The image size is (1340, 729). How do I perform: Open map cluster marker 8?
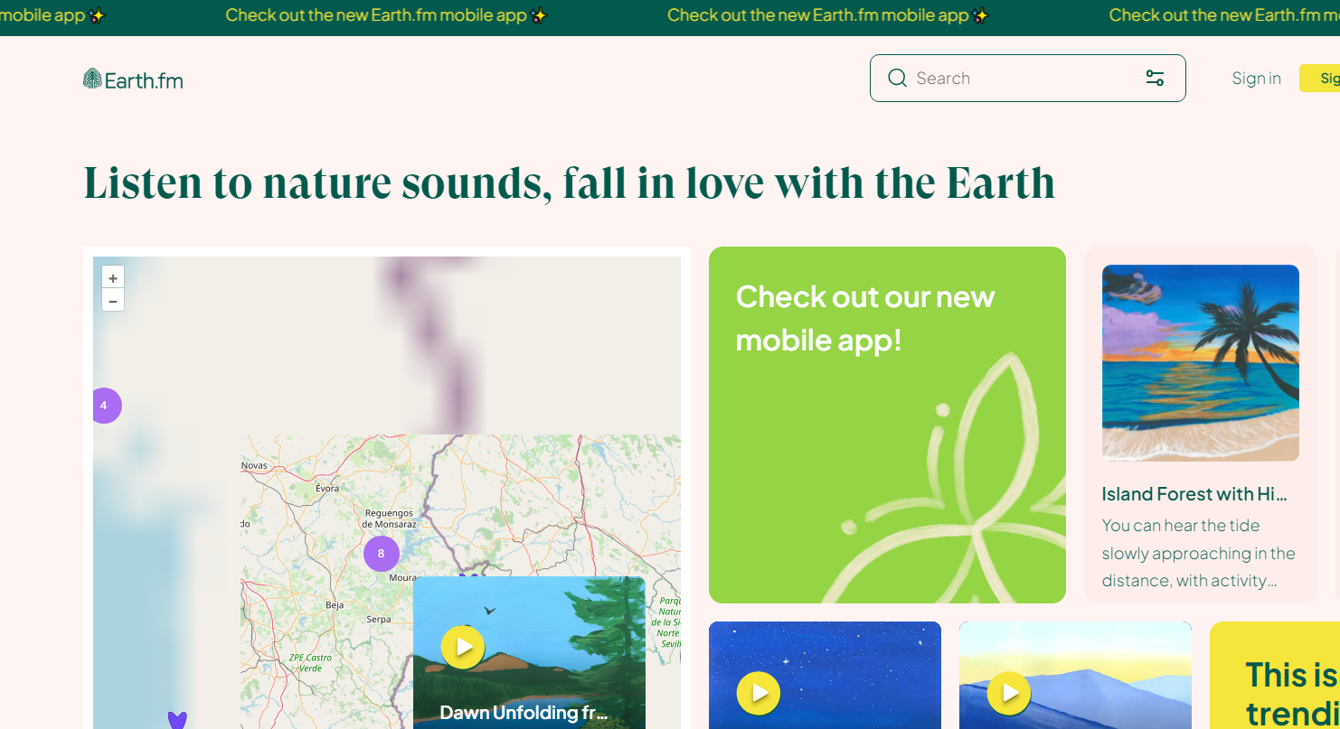(x=381, y=554)
